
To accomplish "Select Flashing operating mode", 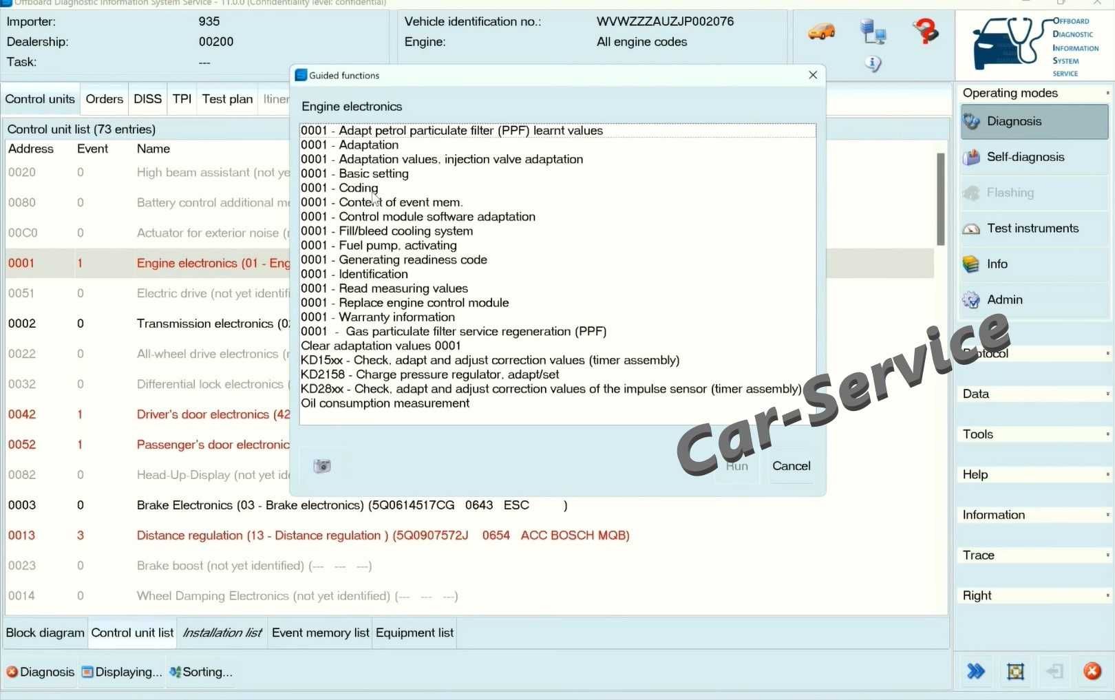I will click(1034, 193).
